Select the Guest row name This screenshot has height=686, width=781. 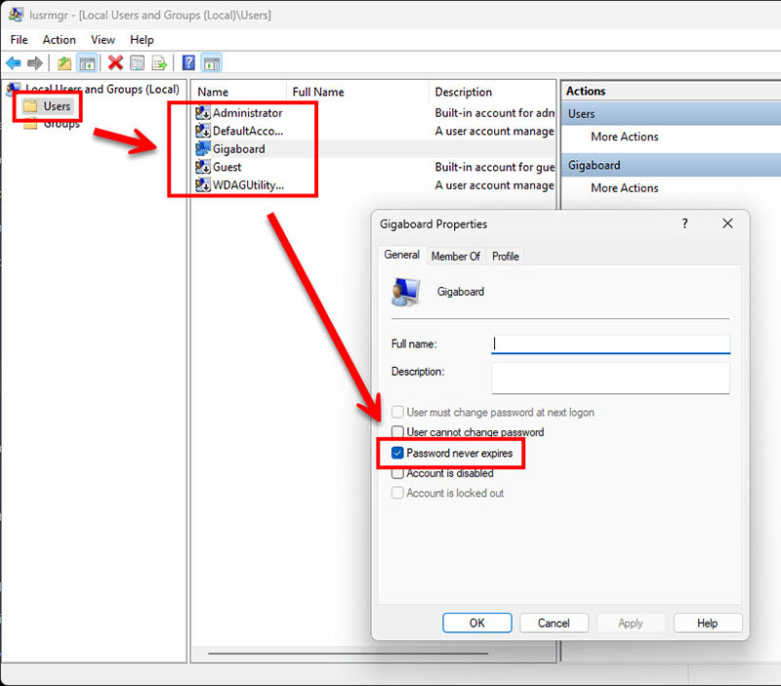pyautogui.click(x=227, y=167)
